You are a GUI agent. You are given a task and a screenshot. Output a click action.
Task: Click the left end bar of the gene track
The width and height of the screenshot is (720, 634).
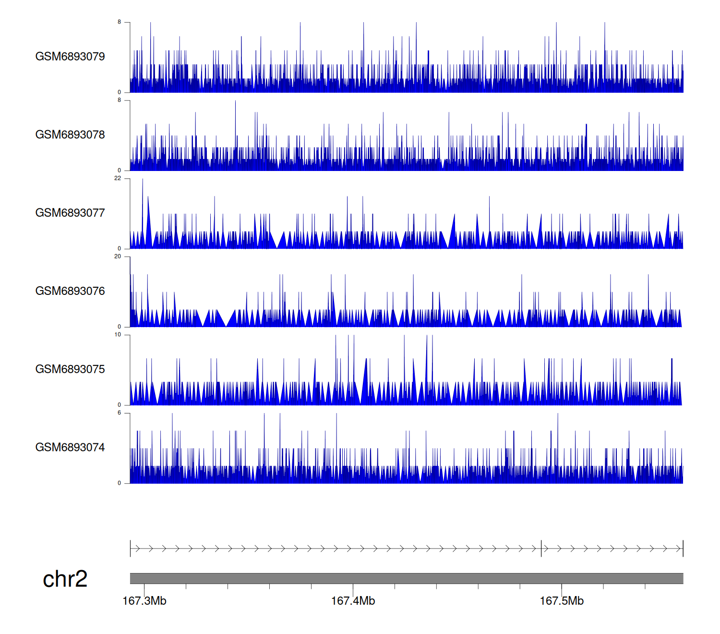[x=130, y=549]
